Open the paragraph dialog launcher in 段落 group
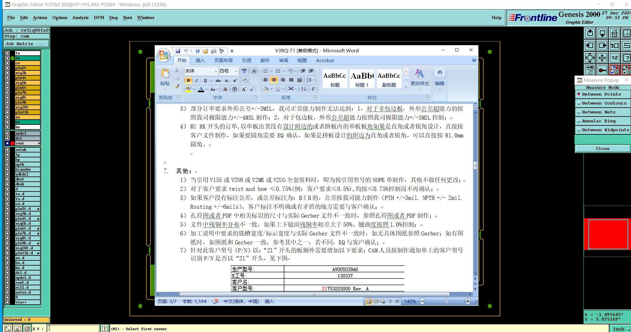 tap(315, 97)
